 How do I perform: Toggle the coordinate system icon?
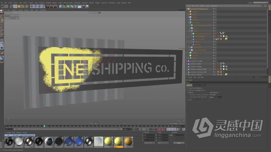(x=43, y=6)
